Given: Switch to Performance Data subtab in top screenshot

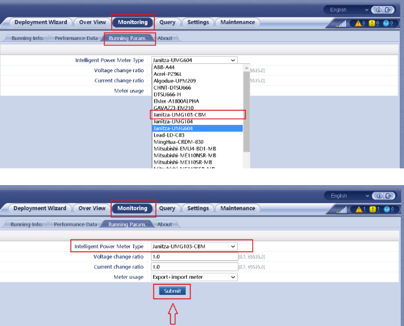Looking at the screenshot, I should pos(76,38).
